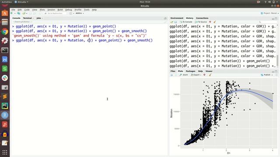Open the Export dropdown in Plots pane
The width and height of the screenshot is (280, 157).
(x=196, y=75)
